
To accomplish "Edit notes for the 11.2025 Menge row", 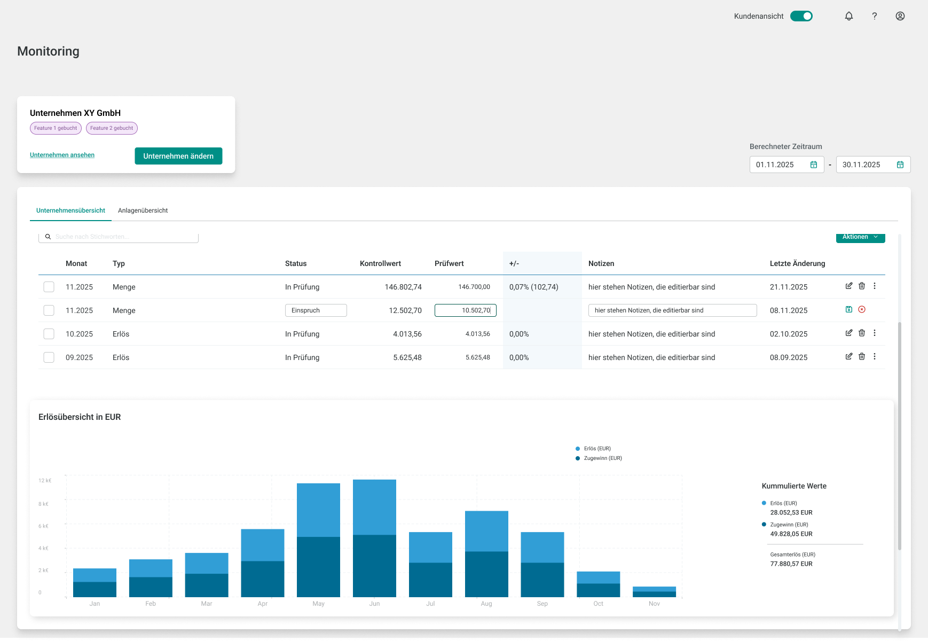I will (x=849, y=286).
